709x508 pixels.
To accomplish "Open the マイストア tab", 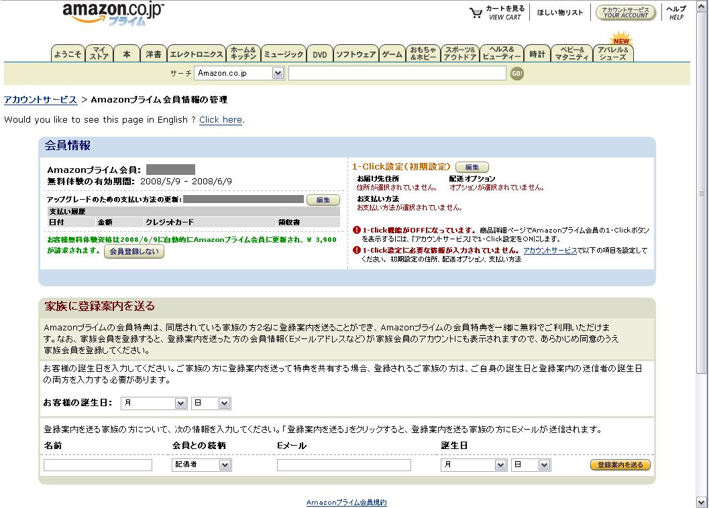I will [99, 54].
